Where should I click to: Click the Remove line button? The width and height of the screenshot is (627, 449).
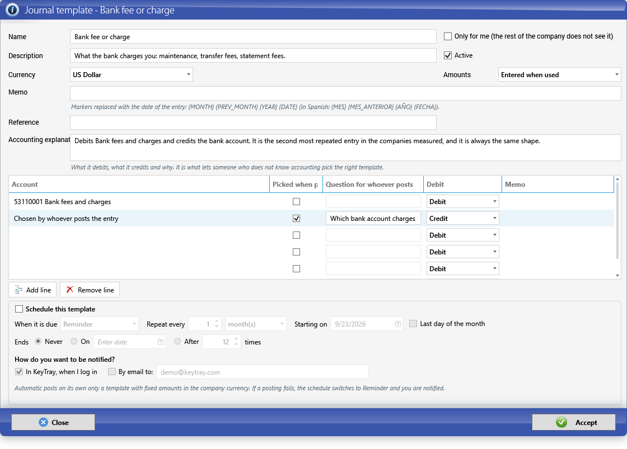coord(90,290)
